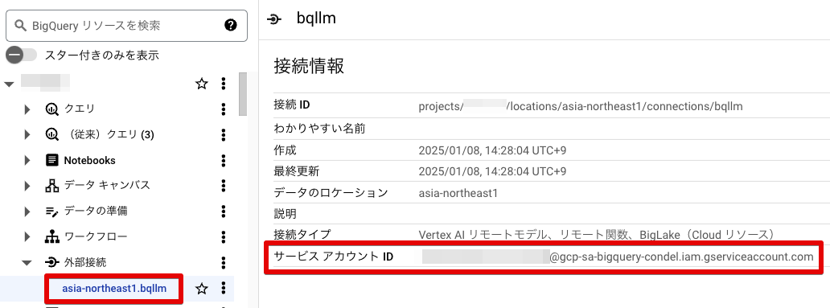Open the three-dot menu for 外部接続
Image resolution: width=830 pixels, height=308 pixels.
(224, 262)
